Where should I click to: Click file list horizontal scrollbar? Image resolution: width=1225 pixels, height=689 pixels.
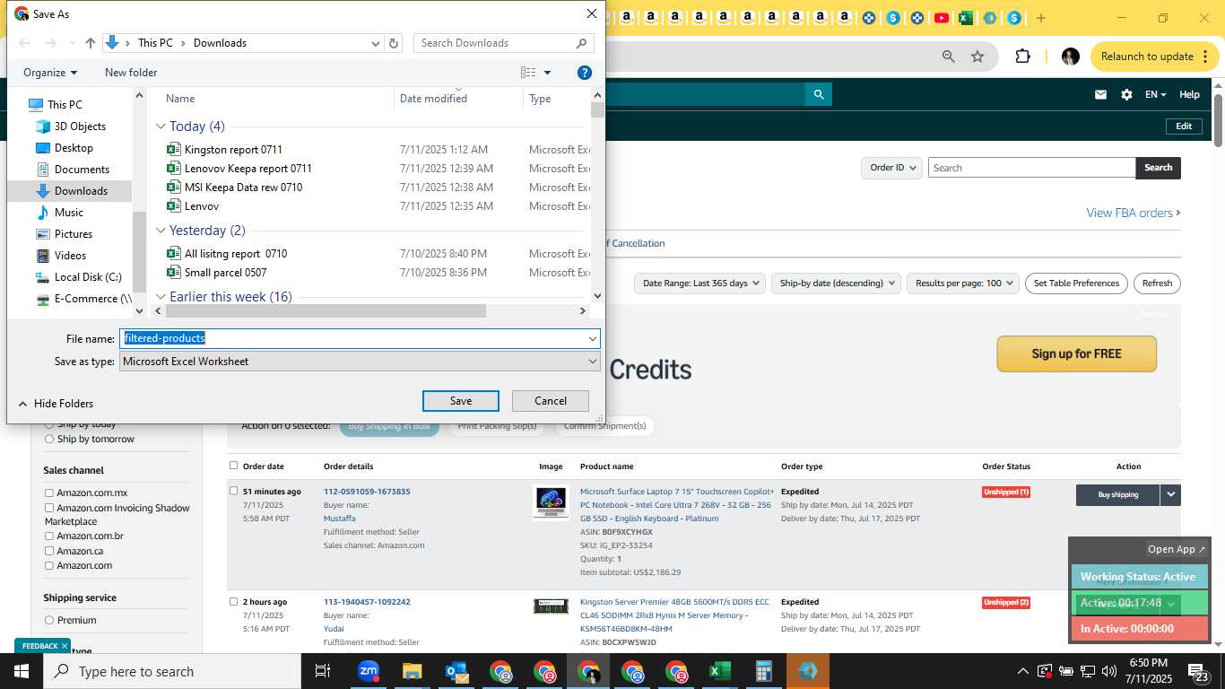point(326,311)
